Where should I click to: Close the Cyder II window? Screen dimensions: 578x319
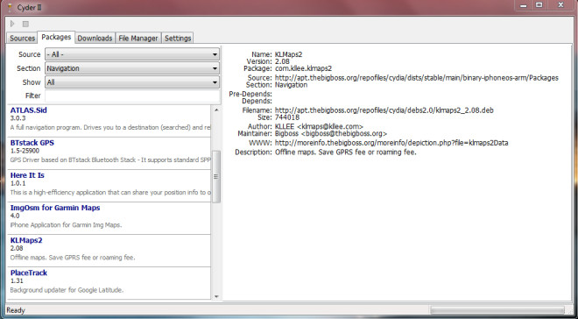tap(560, 5)
